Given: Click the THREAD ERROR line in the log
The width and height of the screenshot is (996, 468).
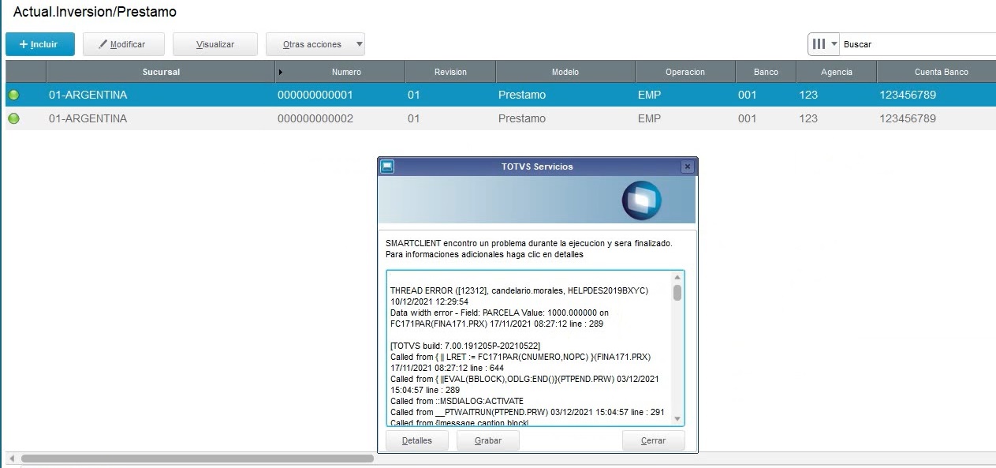Looking at the screenshot, I should coord(519,290).
